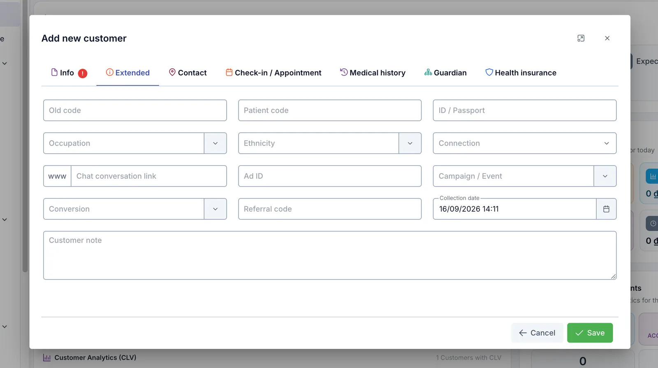Click the www prefix label
Viewport: 658px width, 368px height.
coord(57,176)
